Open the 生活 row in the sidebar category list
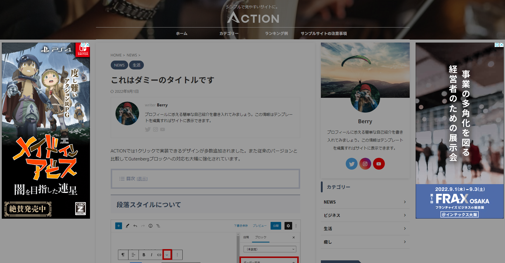Viewport: 505px width, 263px height. point(365,229)
